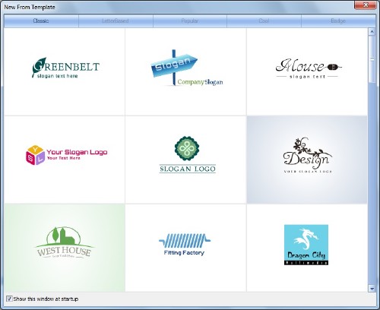This screenshot has height=310, width=380.
Task: Click the scrollbar up arrow
Action: (372, 32)
